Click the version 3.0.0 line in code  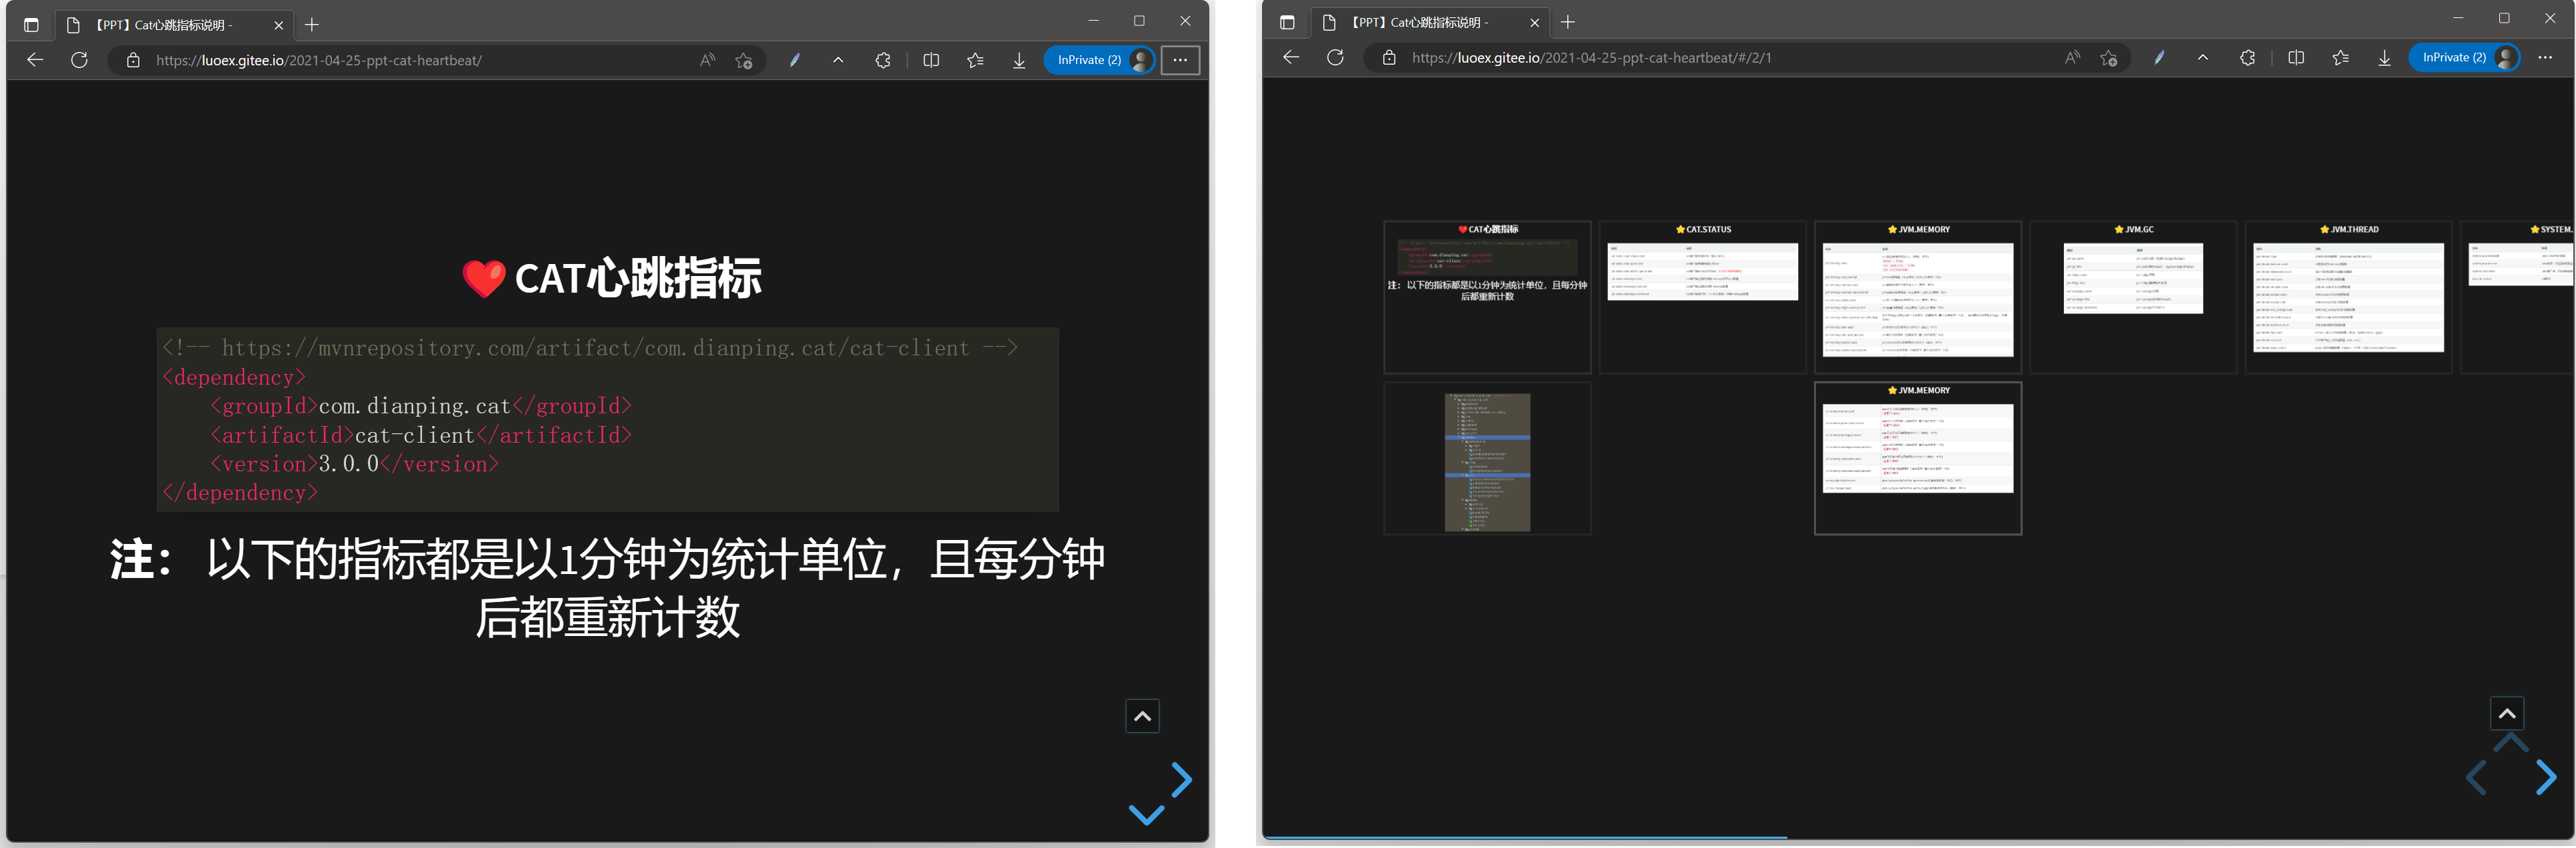[354, 464]
